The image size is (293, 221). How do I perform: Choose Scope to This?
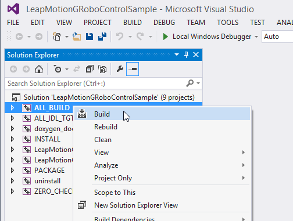click(162, 193)
